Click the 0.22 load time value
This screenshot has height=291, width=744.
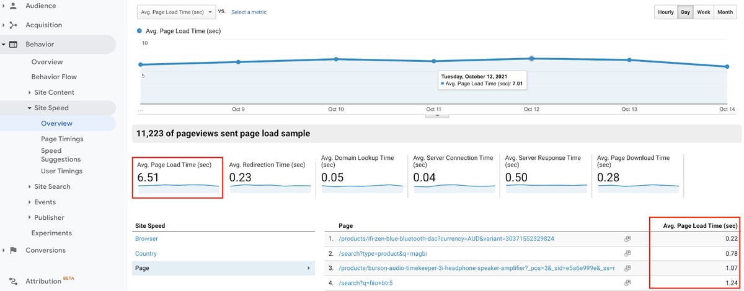[x=731, y=238]
